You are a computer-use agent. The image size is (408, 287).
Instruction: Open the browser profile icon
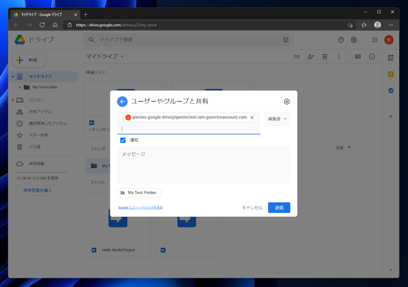(x=377, y=25)
